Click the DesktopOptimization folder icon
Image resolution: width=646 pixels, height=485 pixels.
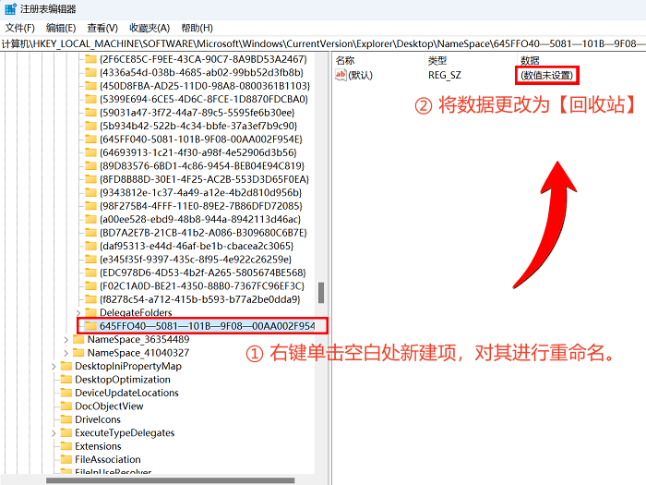66,380
